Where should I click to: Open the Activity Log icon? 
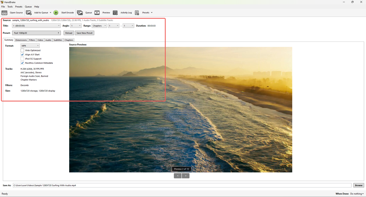[x=115, y=13]
